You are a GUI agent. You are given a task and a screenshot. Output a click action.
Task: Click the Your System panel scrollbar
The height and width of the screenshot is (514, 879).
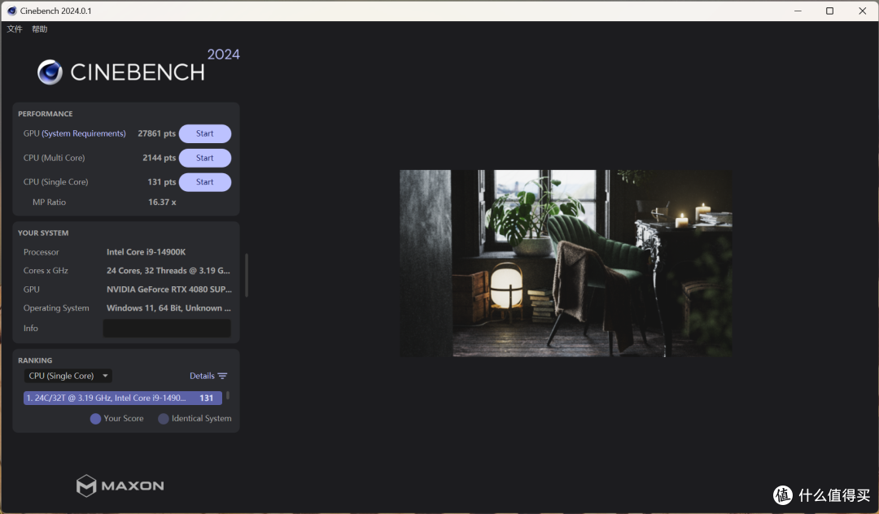coord(247,275)
